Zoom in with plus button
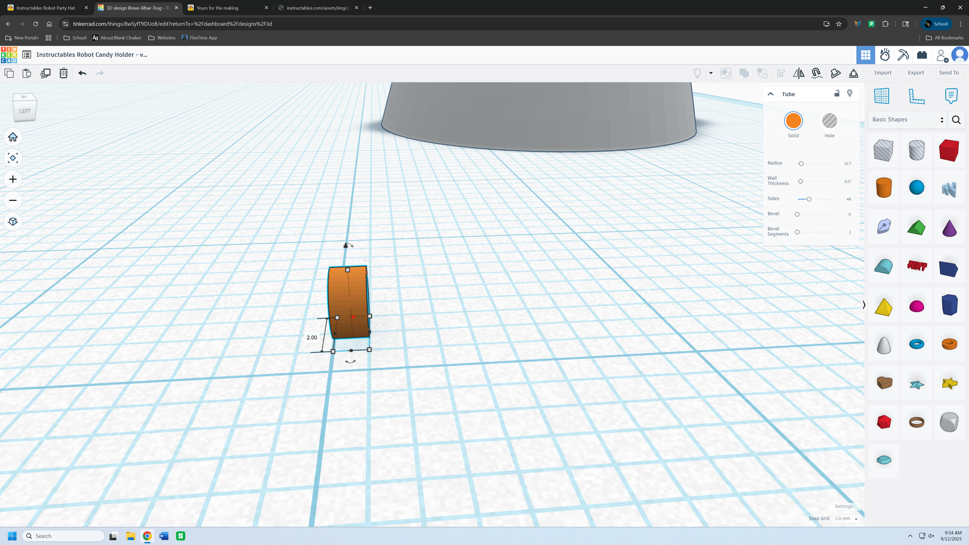 click(x=13, y=179)
